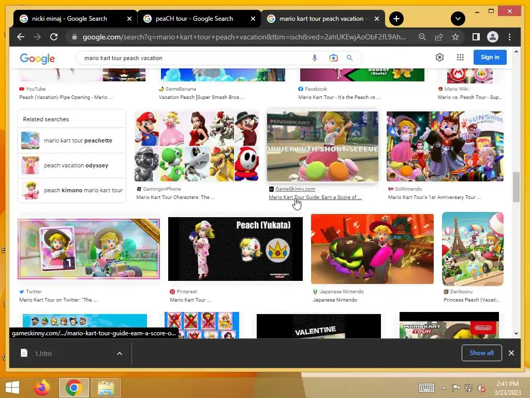Screen dimensions: 530x398
Task: Click the blue search magnifier icon
Action: [349, 58]
